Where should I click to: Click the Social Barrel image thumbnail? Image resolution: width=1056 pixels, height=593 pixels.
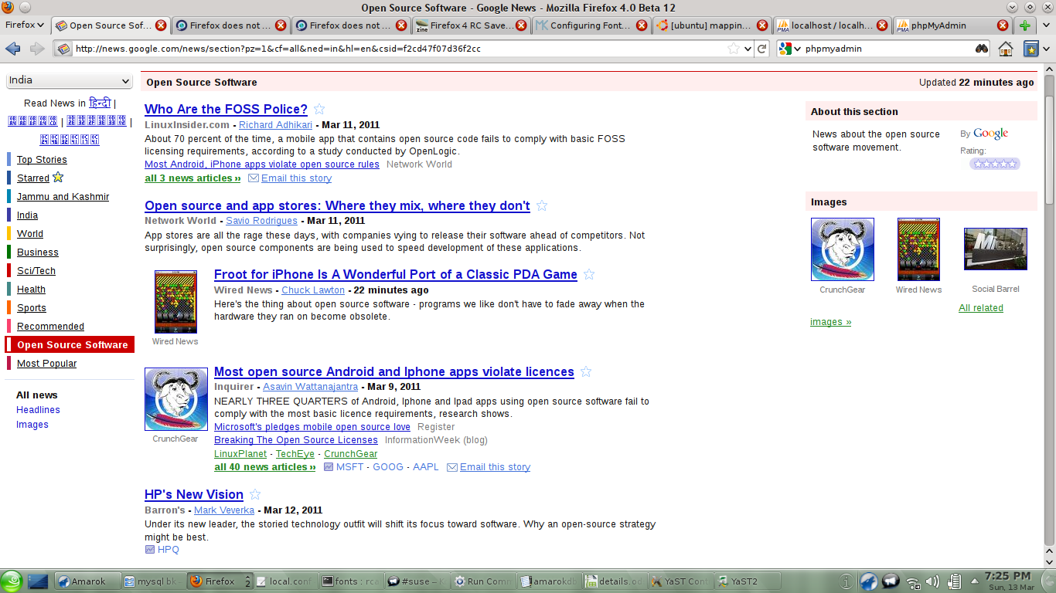tap(996, 249)
